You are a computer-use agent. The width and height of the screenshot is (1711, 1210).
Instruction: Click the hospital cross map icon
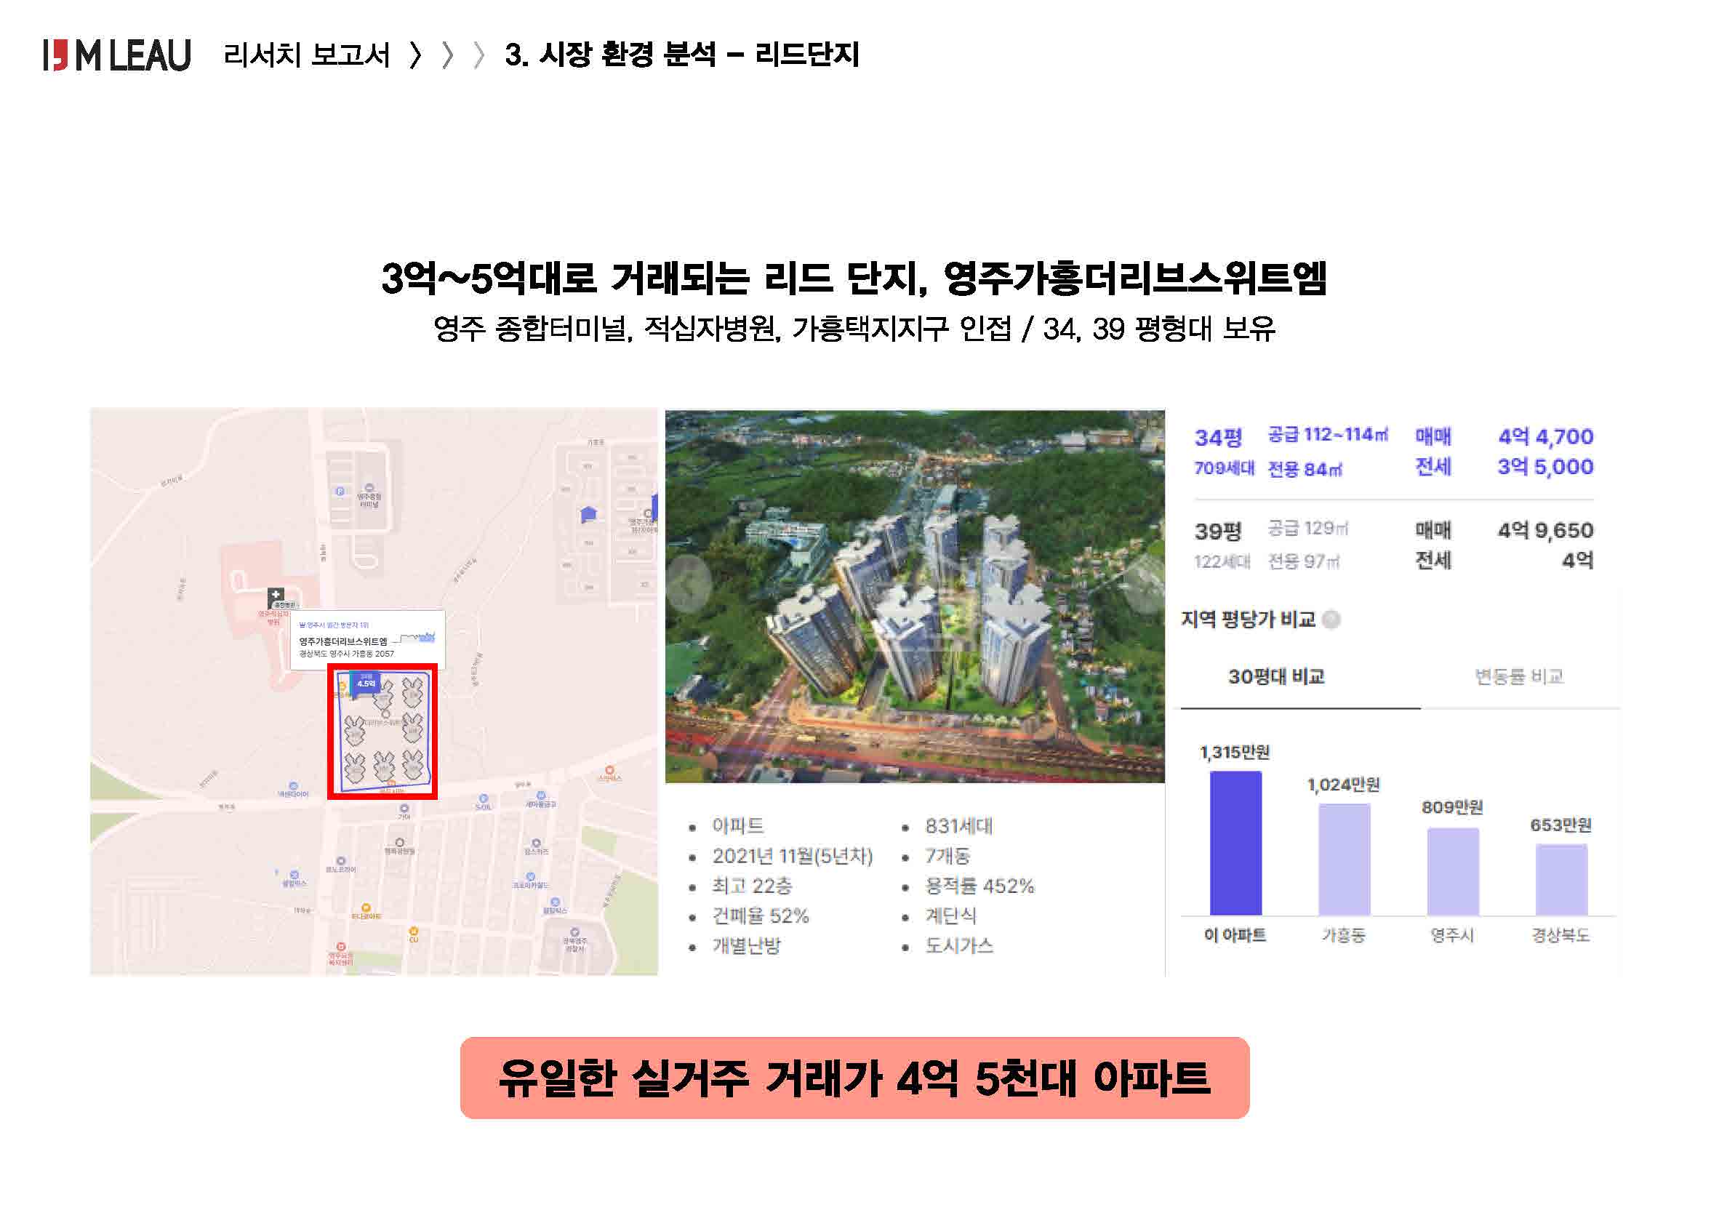(276, 595)
